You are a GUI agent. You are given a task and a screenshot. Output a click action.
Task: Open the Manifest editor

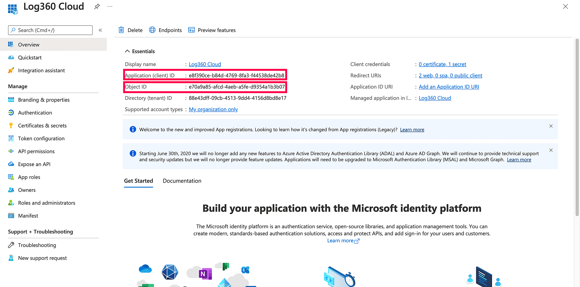pos(28,216)
